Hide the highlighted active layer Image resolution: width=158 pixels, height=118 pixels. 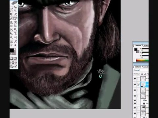point(135,84)
